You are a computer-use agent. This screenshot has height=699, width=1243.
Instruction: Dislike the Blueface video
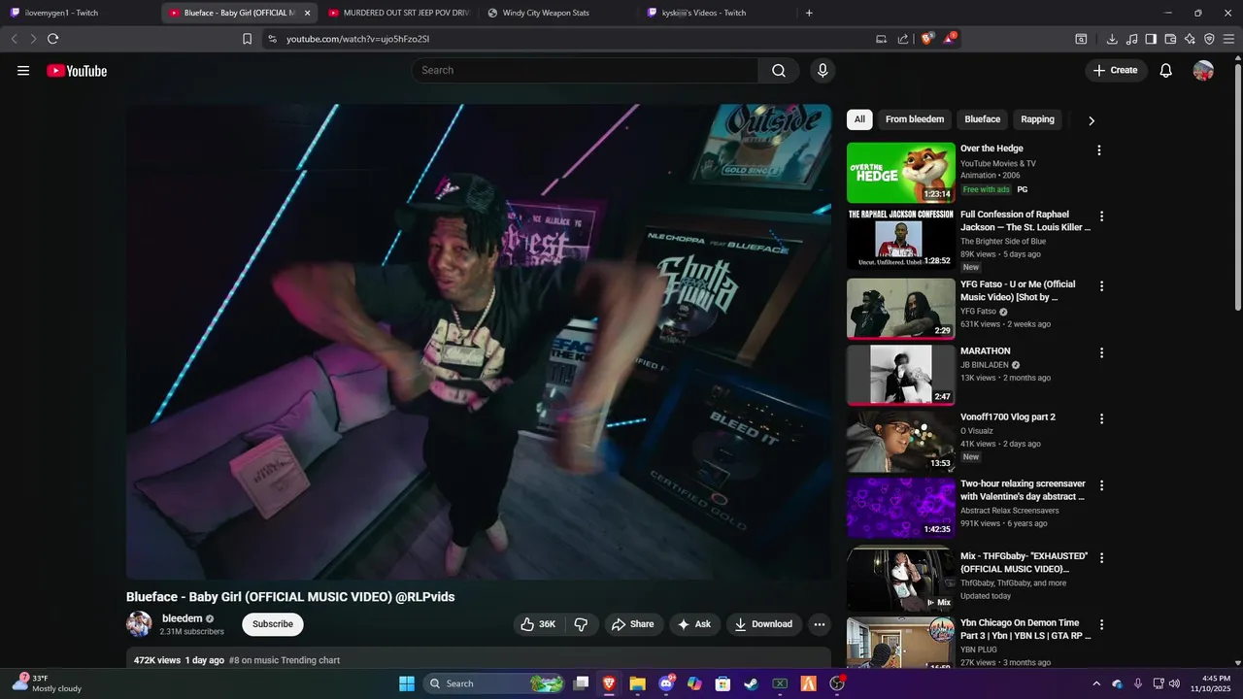coord(581,624)
